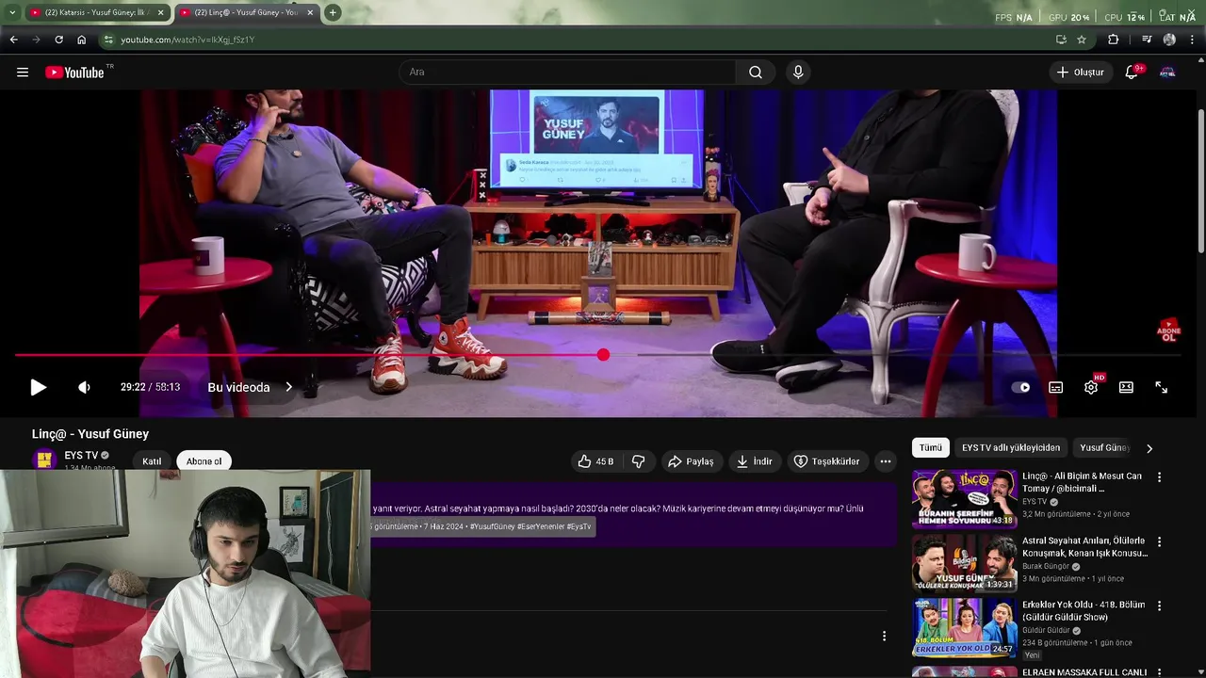Click the EYS TV channel avatar

(44, 460)
